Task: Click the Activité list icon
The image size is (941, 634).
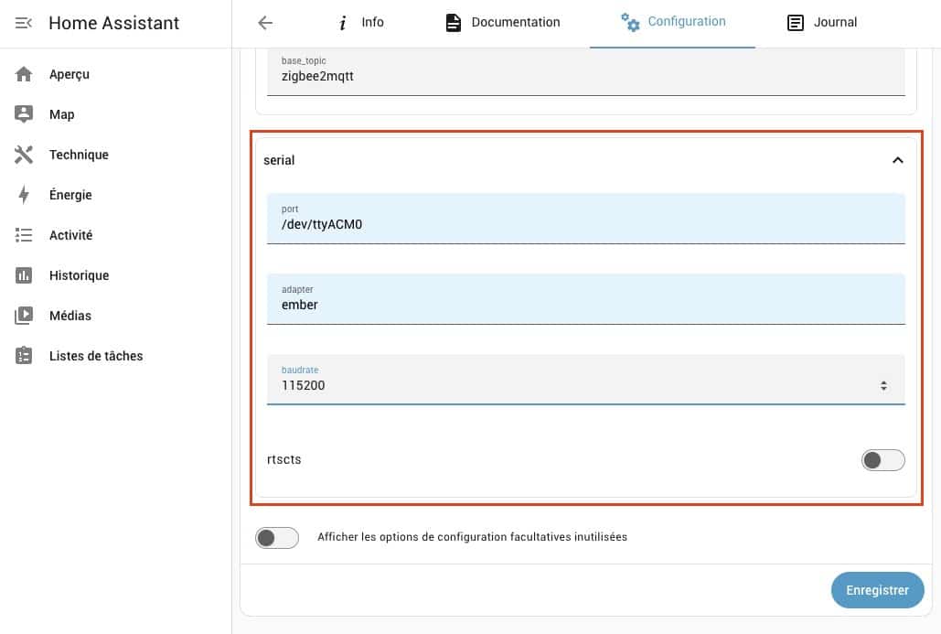Action: 24,235
